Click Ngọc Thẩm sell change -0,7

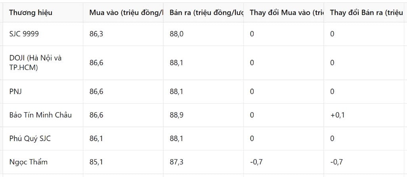[x=336, y=162]
